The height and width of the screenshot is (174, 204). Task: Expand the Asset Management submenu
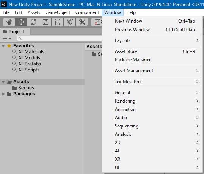tap(152, 71)
